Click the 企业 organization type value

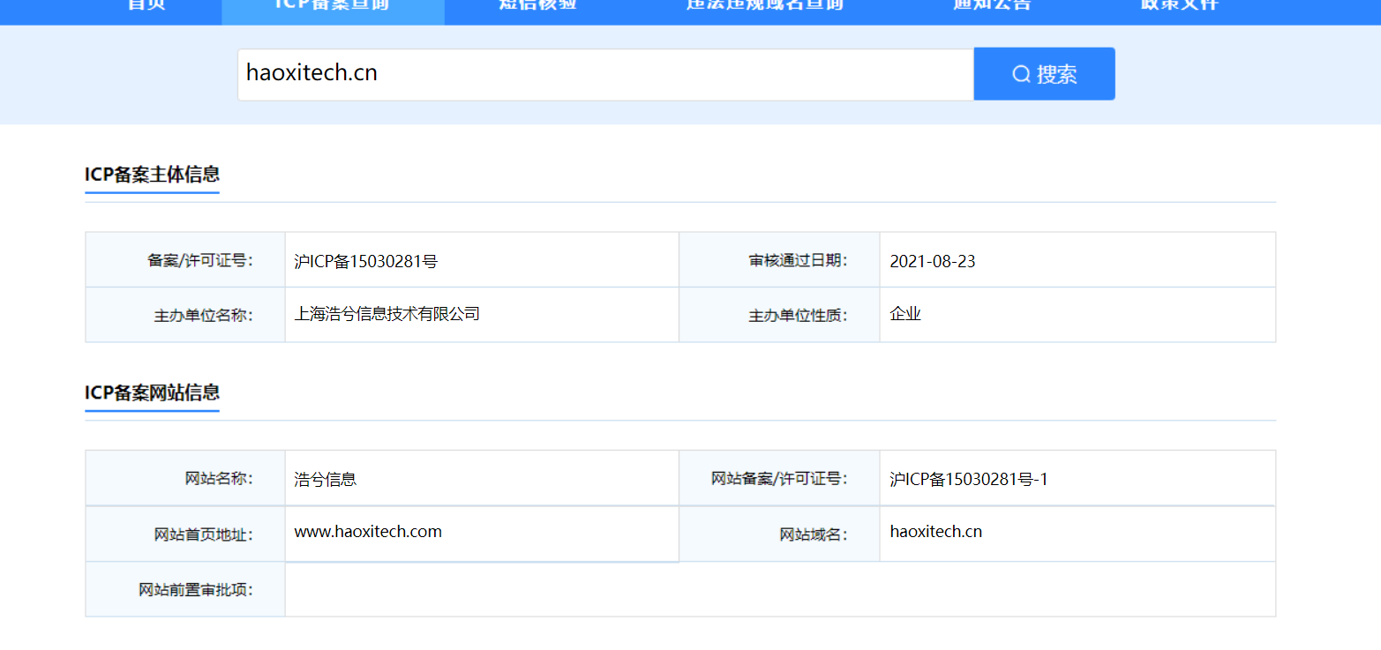[905, 313]
